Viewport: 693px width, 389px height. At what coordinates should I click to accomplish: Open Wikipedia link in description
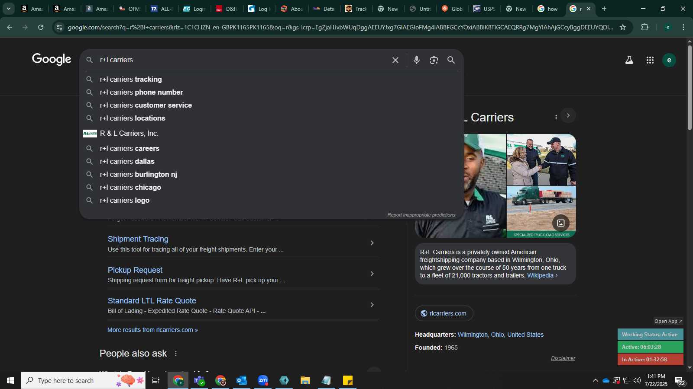point(542,275)
